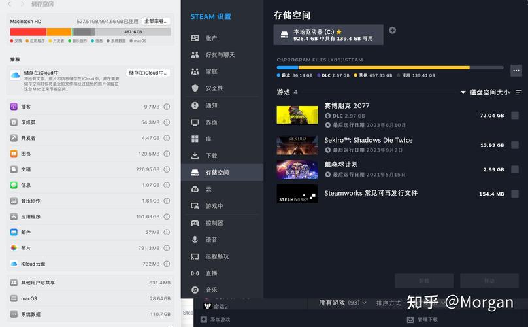Image resolution: width=528 pixels, height=327 pixels.
Task: Click the 云 cloud icon in Steam settings
Action: point(195,189)
